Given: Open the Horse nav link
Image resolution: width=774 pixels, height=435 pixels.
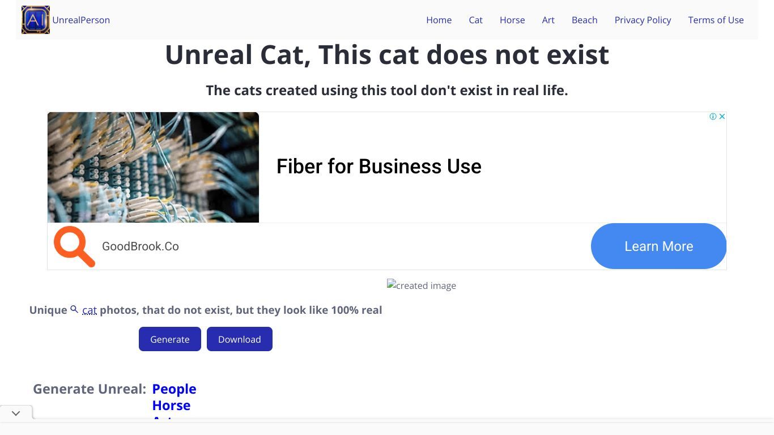Looking at the screenshot, I should (x=512, y=20).
